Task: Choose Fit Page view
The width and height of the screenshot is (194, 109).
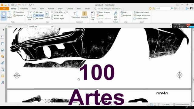Action: click(38, 12)
